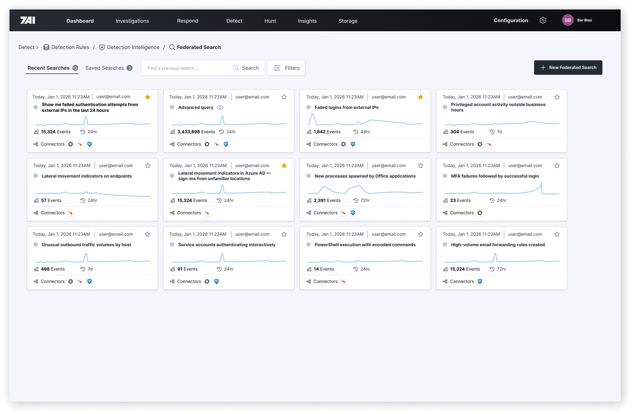Star Lateral movement indicators on endpoints search
Screen dimensions: 633x414
point(148,166)
